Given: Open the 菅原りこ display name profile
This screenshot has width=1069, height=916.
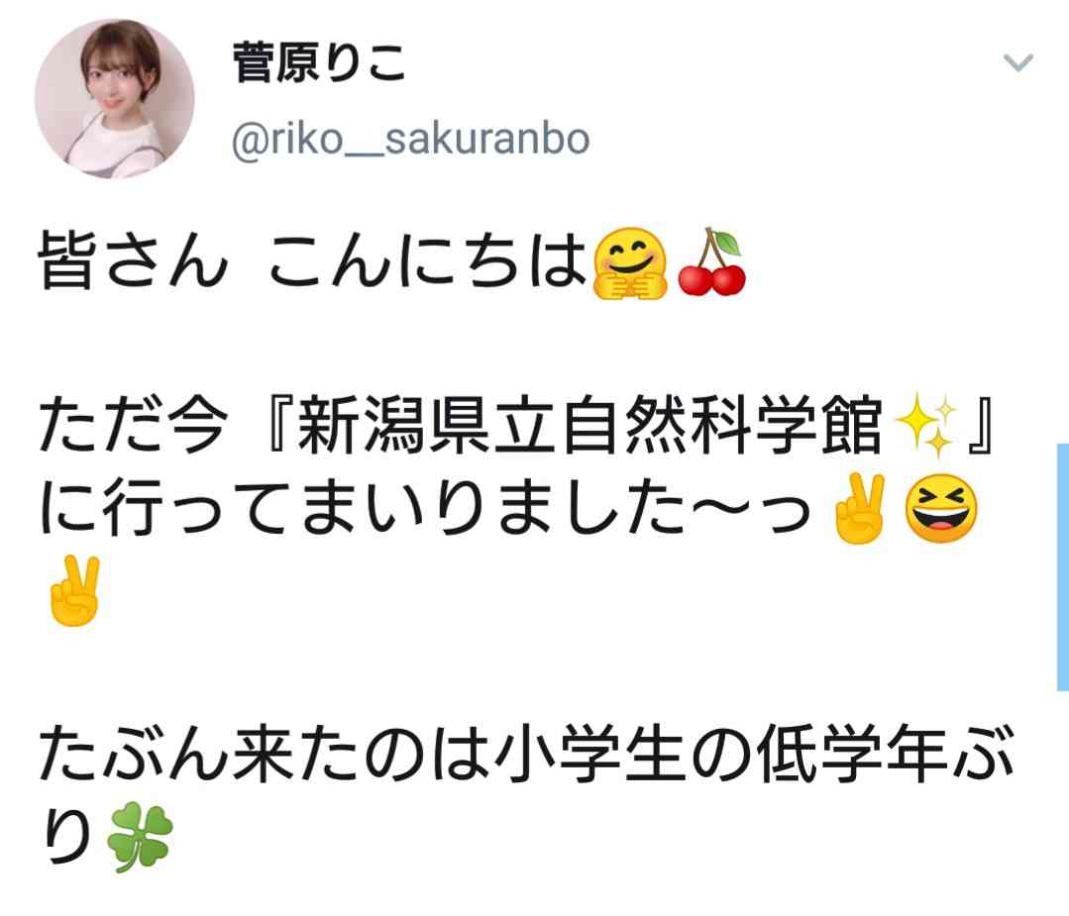Looking at the screenshot, I should coord(319,62).
